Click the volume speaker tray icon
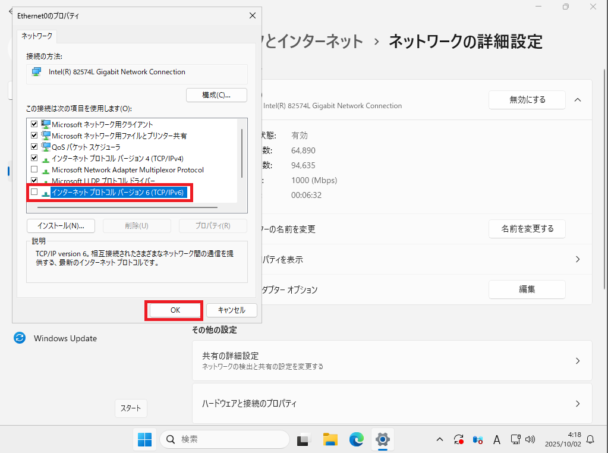The height and width of the screenshot is (453, 608). point(531,439)
